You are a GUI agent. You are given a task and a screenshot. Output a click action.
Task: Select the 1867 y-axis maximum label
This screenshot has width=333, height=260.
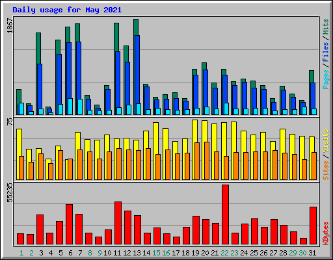coord(10,26)
